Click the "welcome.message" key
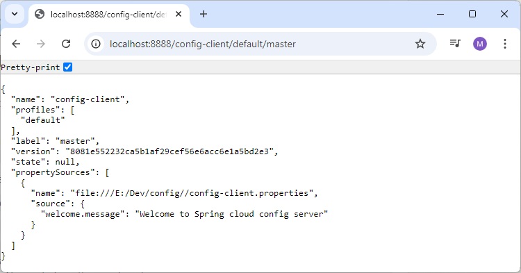This screenshot has width=521, height=273. click(83, 214)
